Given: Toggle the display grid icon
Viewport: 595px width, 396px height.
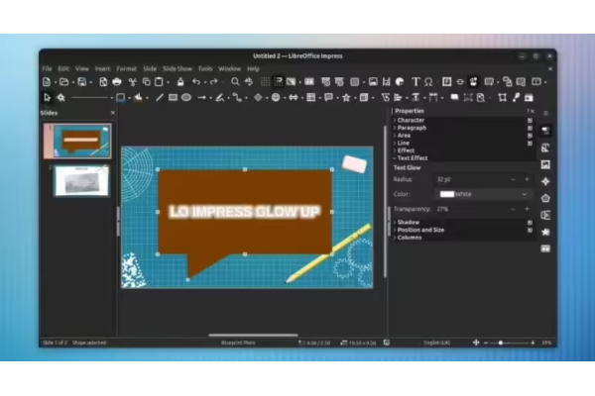Looking at the screenshot, I should tap(265, 82).
